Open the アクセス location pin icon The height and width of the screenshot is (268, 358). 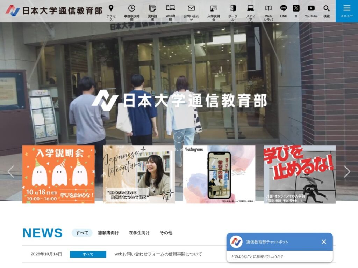[111, 8]
